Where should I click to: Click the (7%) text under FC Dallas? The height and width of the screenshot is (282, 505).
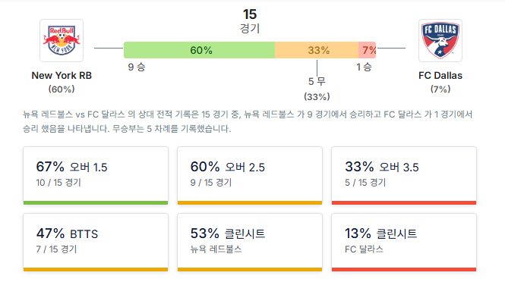tap(440, 89)
